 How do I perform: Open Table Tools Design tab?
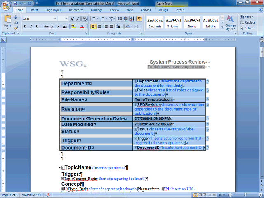pos(163,10)
